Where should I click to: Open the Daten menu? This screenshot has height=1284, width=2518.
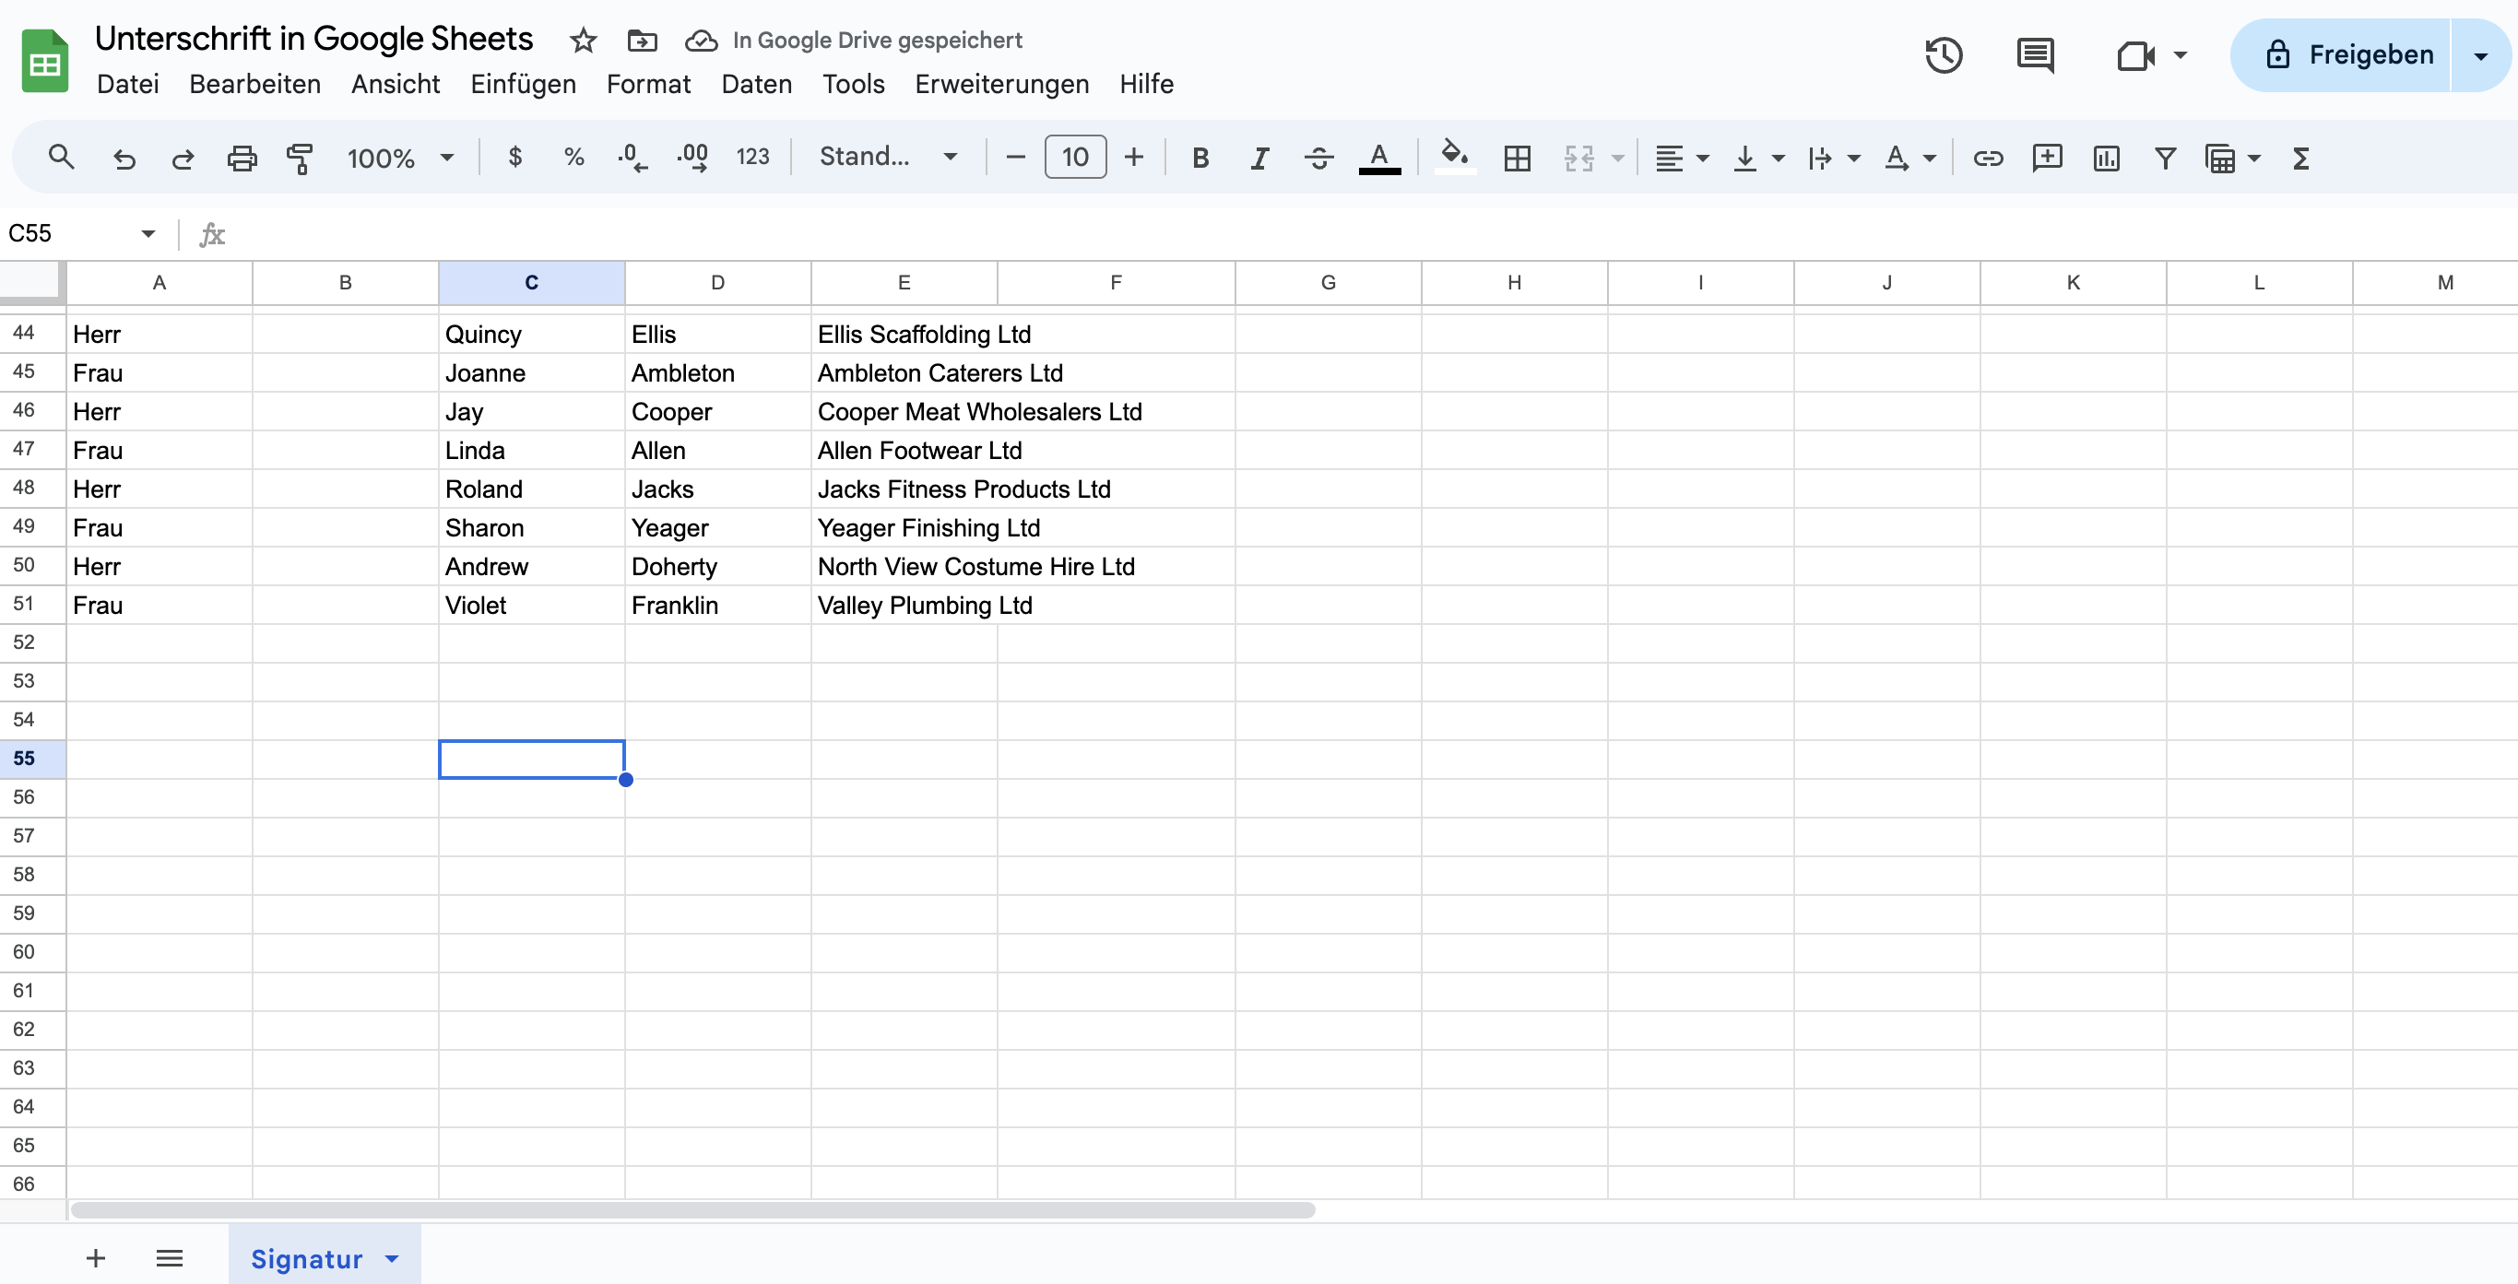pyautogui.click(x=757, y=84)
